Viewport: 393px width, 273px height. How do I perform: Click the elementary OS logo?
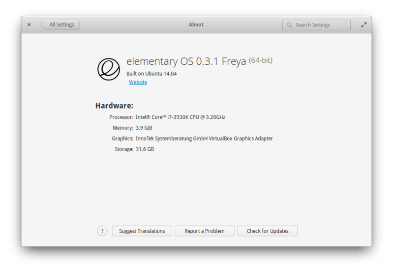click(109, 69)
